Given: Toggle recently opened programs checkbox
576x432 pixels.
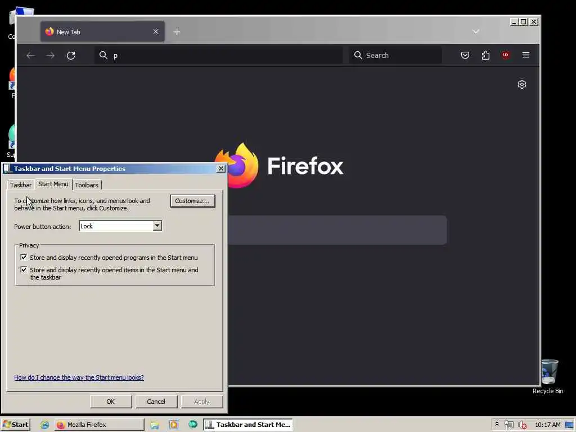Looking at the screenshot, I should tap(24, 257).
